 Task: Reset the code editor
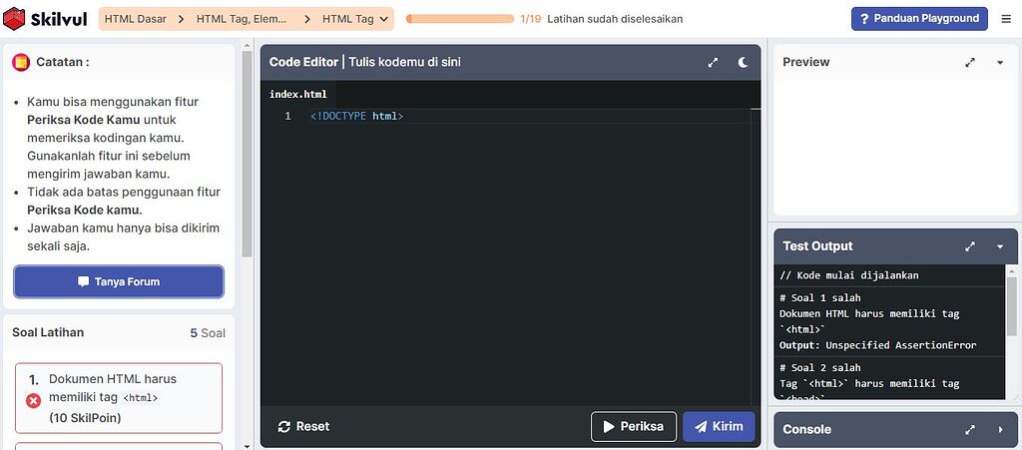[303, 427]
